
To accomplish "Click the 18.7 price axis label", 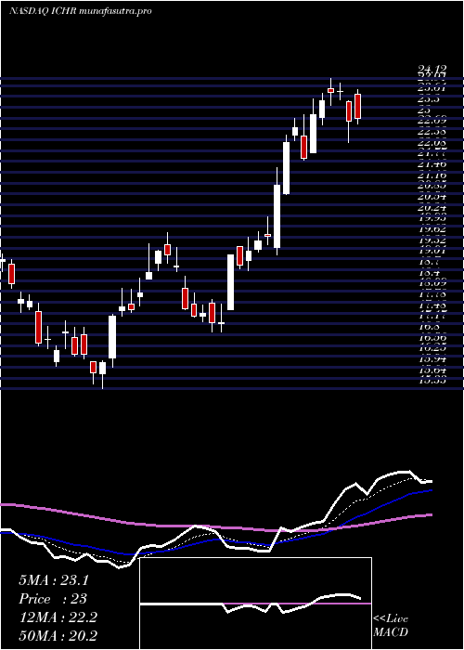I will click(x=432, y=262).
